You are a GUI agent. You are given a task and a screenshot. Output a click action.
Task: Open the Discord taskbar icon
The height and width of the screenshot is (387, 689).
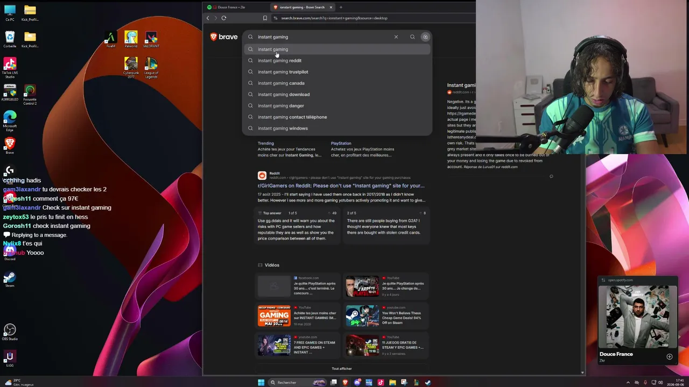(x=357, y=382)
